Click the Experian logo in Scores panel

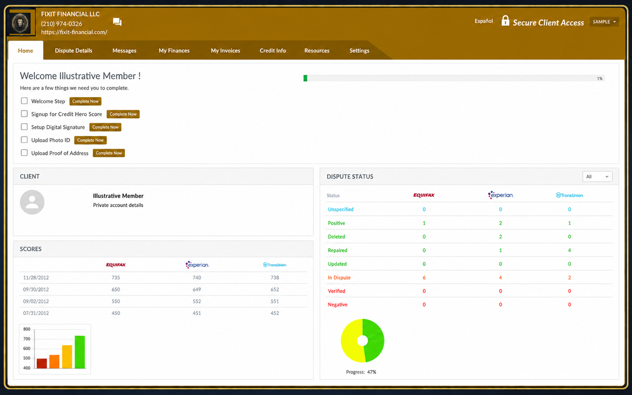[197, 265]
